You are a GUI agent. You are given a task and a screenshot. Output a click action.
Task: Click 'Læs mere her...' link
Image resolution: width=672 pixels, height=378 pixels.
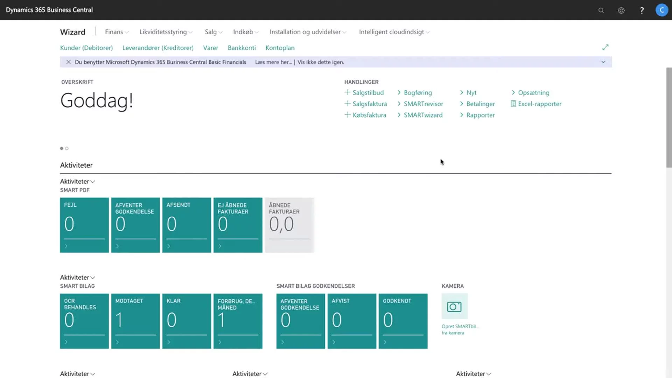point(273,62)
